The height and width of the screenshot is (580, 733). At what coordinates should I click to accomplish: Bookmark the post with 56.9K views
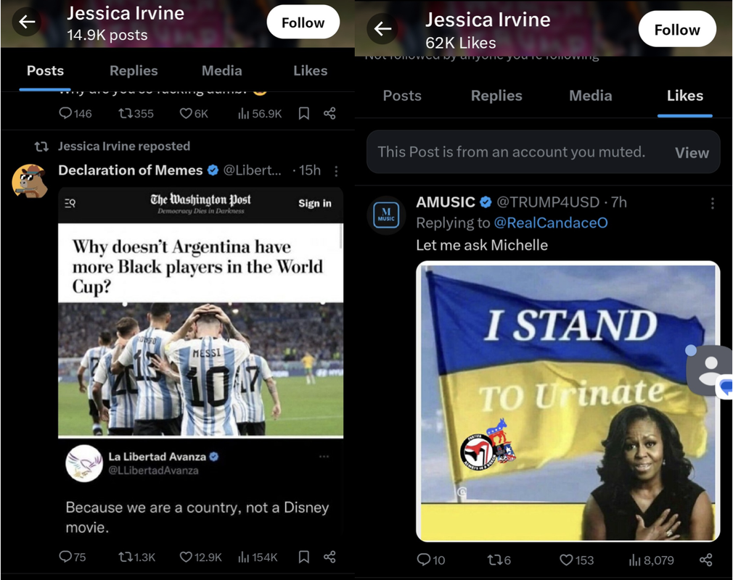[304, 114]
